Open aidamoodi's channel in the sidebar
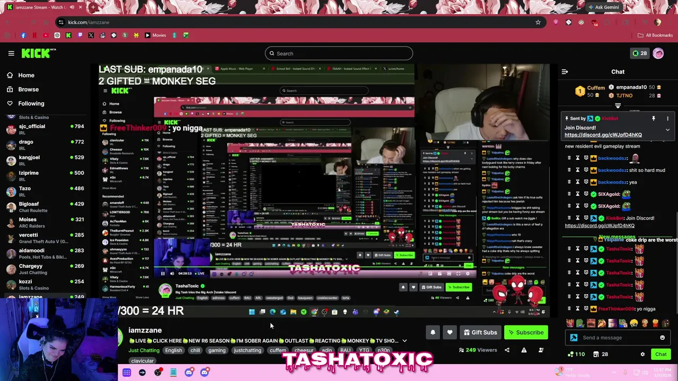Screen dimensions: 678x381 click(45, 253)
